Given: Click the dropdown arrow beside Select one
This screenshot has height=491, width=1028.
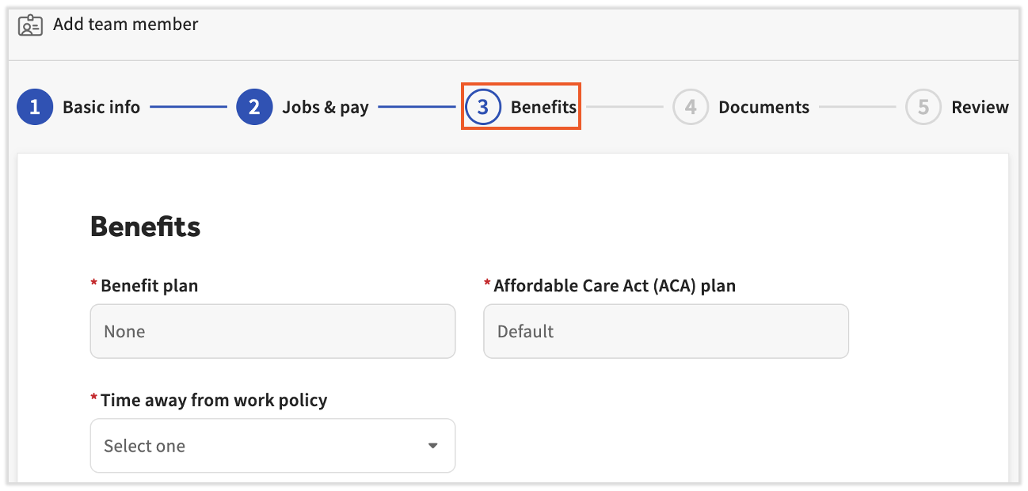Looking at the screenshot, I should tap(433, 446).
